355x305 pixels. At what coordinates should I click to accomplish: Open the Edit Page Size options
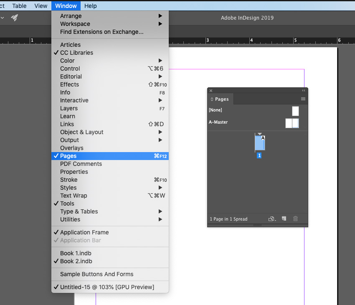point(271,219)
